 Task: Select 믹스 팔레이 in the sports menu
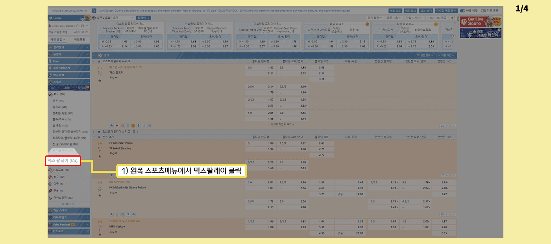coord(63,161)
